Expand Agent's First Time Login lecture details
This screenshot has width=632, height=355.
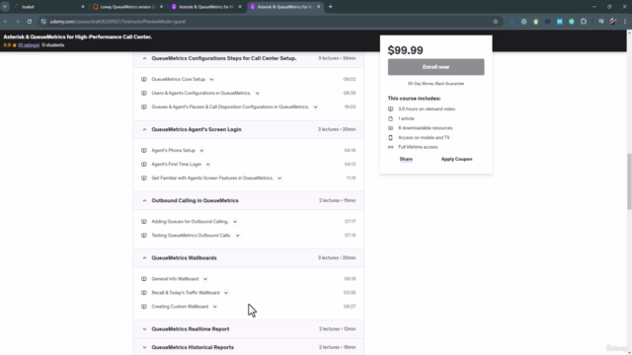tap(208, 165)
